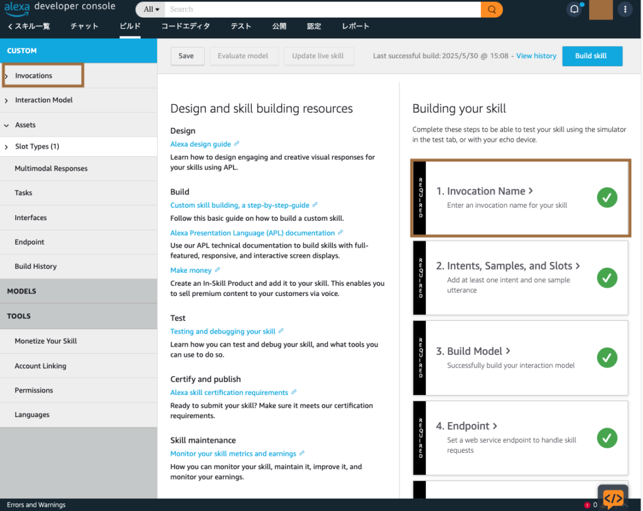The height and width of the screenshot is (511, 643).
Task: Click the alexa developer console logo
Action: point(60,8)
